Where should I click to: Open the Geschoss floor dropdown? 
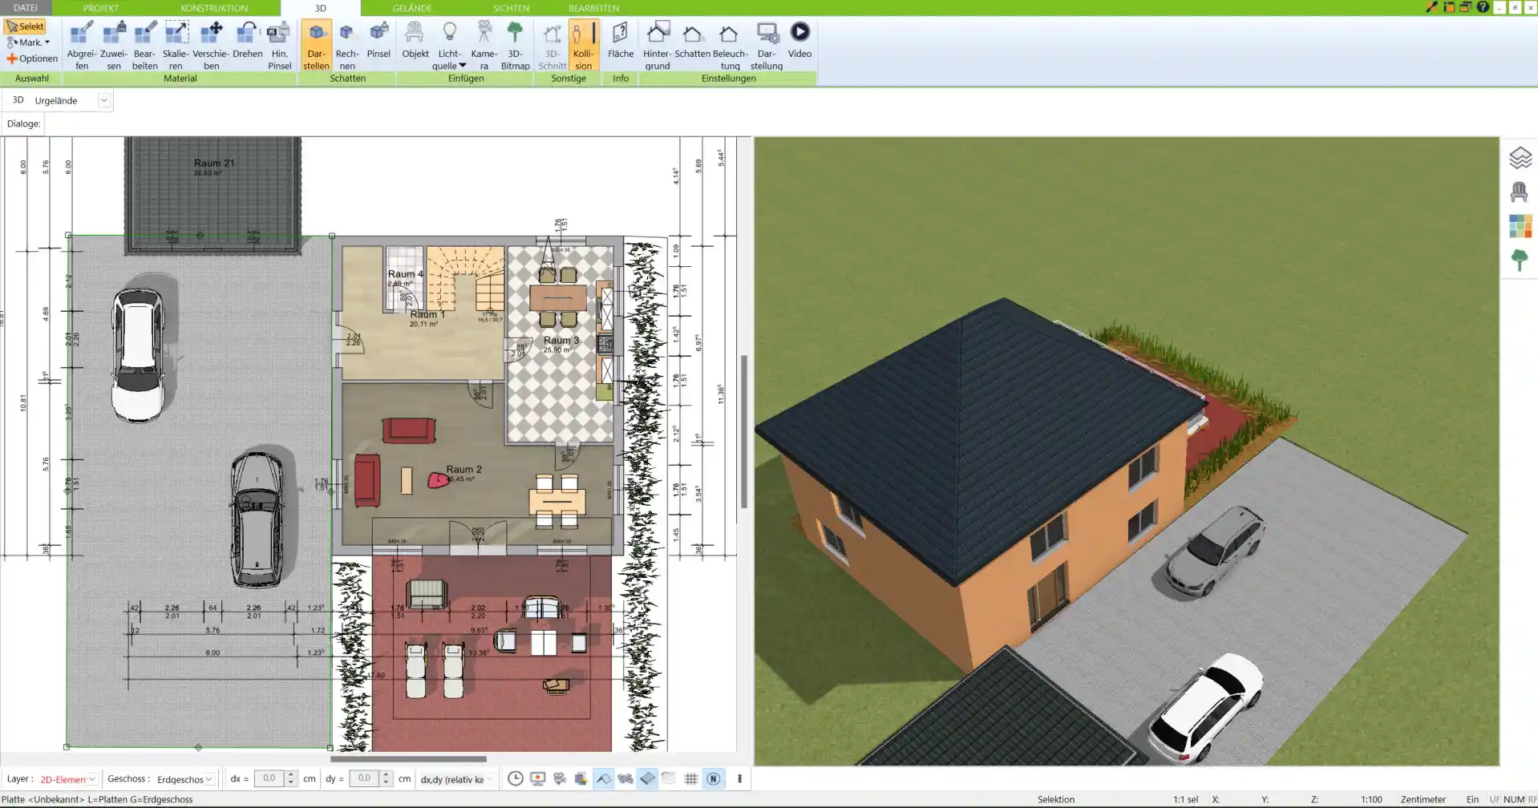tap(208, 779)
